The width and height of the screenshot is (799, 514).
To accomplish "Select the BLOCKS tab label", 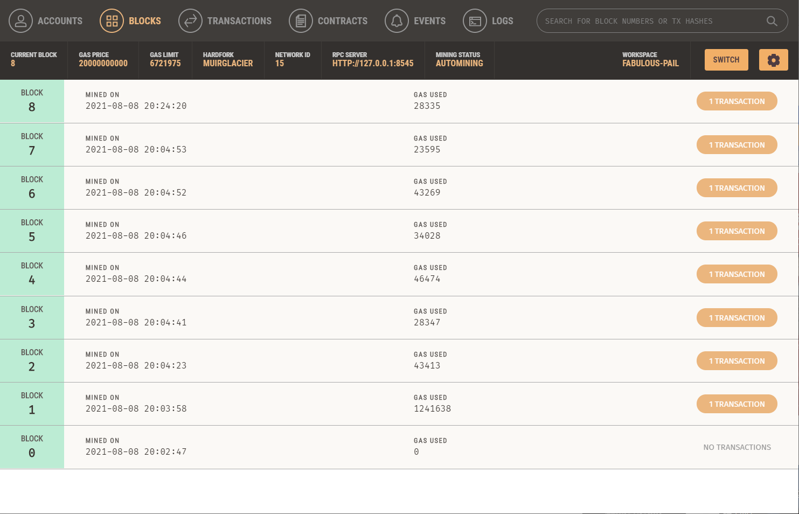I will coord(145,21).
